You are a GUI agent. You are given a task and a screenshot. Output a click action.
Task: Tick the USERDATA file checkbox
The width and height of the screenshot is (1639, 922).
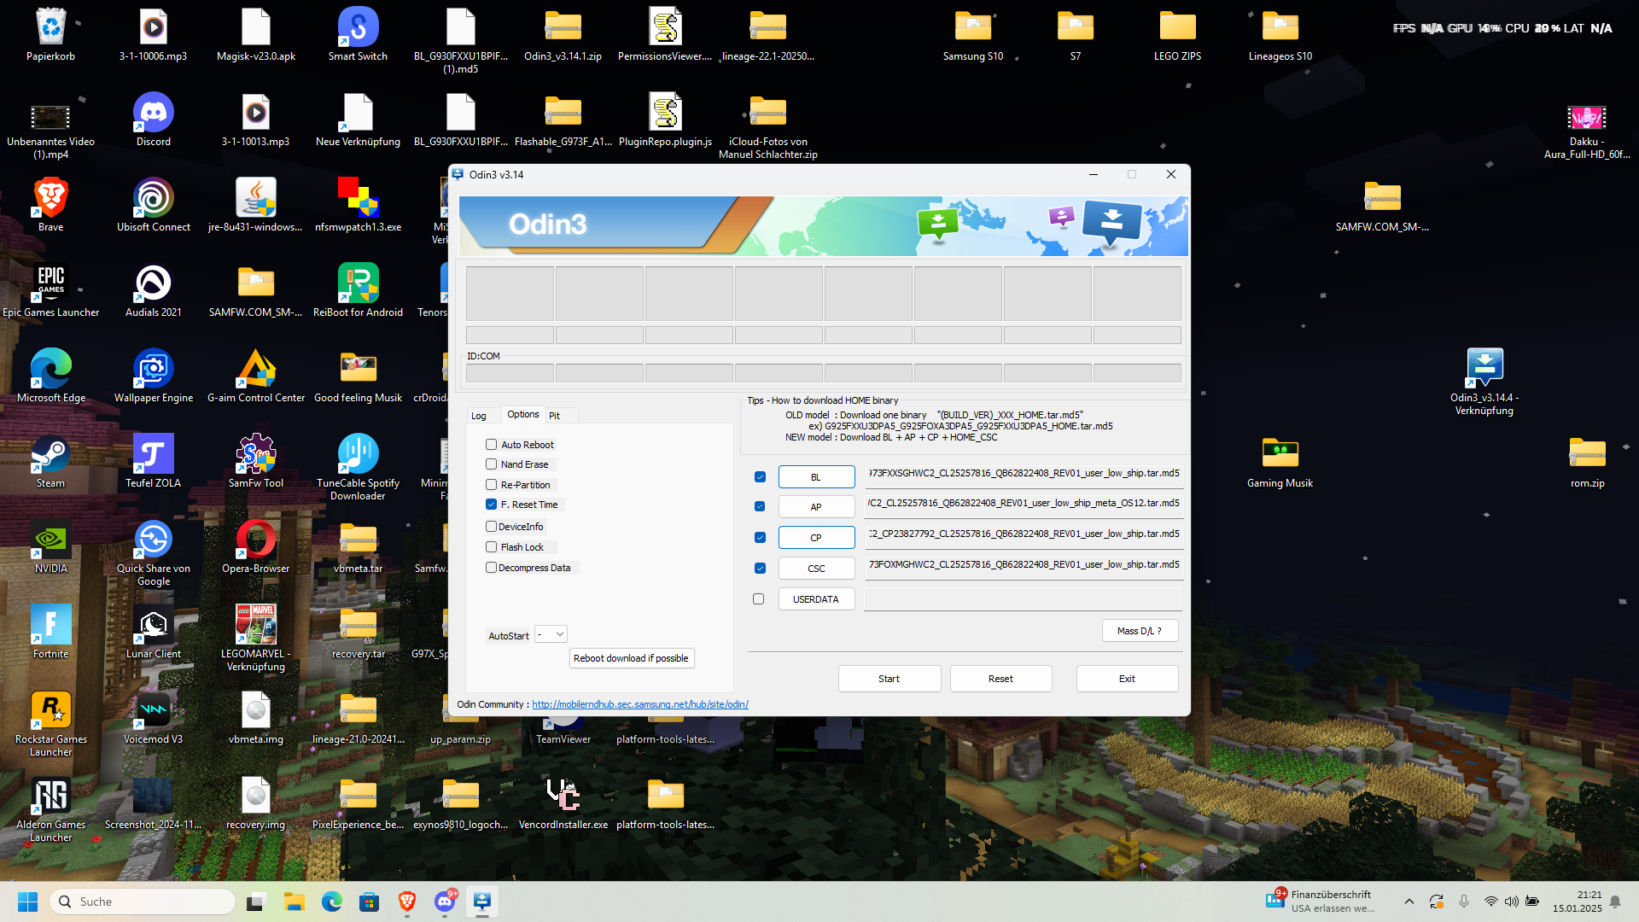pos(759,599)
